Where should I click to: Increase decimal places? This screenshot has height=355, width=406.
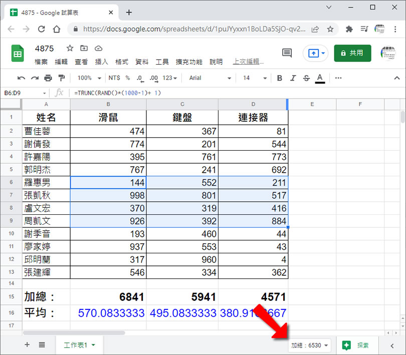154,78
